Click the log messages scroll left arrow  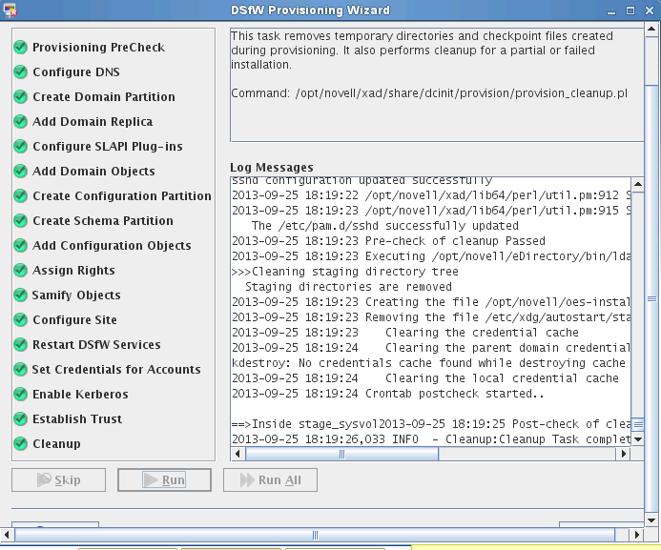[238, 454]
